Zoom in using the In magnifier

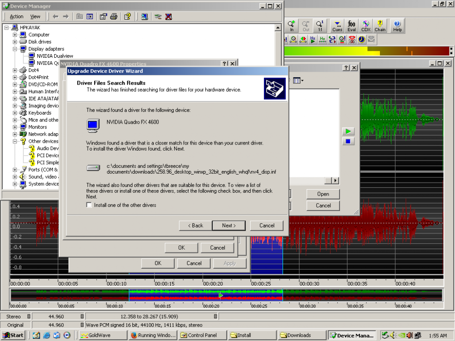pos(292,25)
